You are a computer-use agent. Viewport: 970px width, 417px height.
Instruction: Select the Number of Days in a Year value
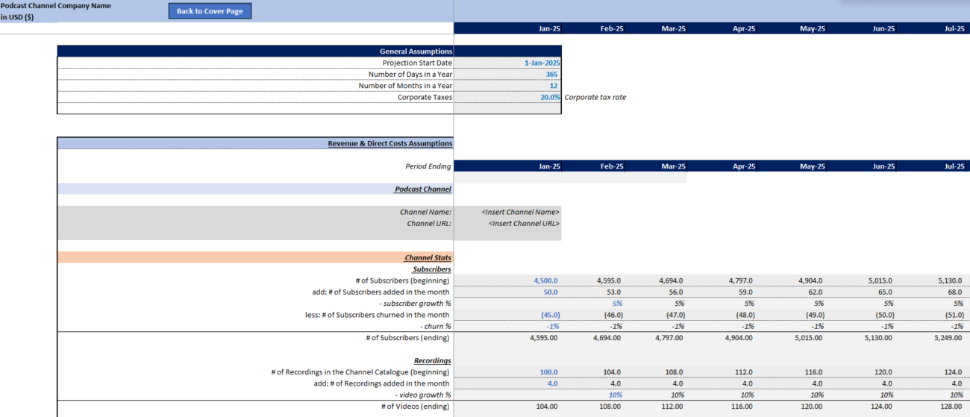click(507, 75)
